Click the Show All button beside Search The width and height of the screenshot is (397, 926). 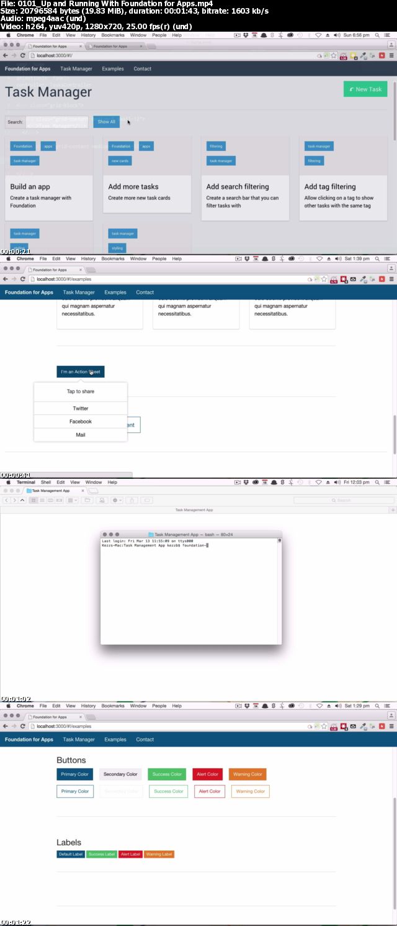107,122
